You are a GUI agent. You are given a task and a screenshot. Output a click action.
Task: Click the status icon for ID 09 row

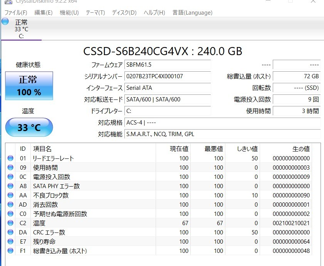click(x=10, y=167)
